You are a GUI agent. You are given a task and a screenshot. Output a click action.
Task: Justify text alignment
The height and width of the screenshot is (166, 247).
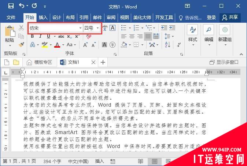[148, 36]
